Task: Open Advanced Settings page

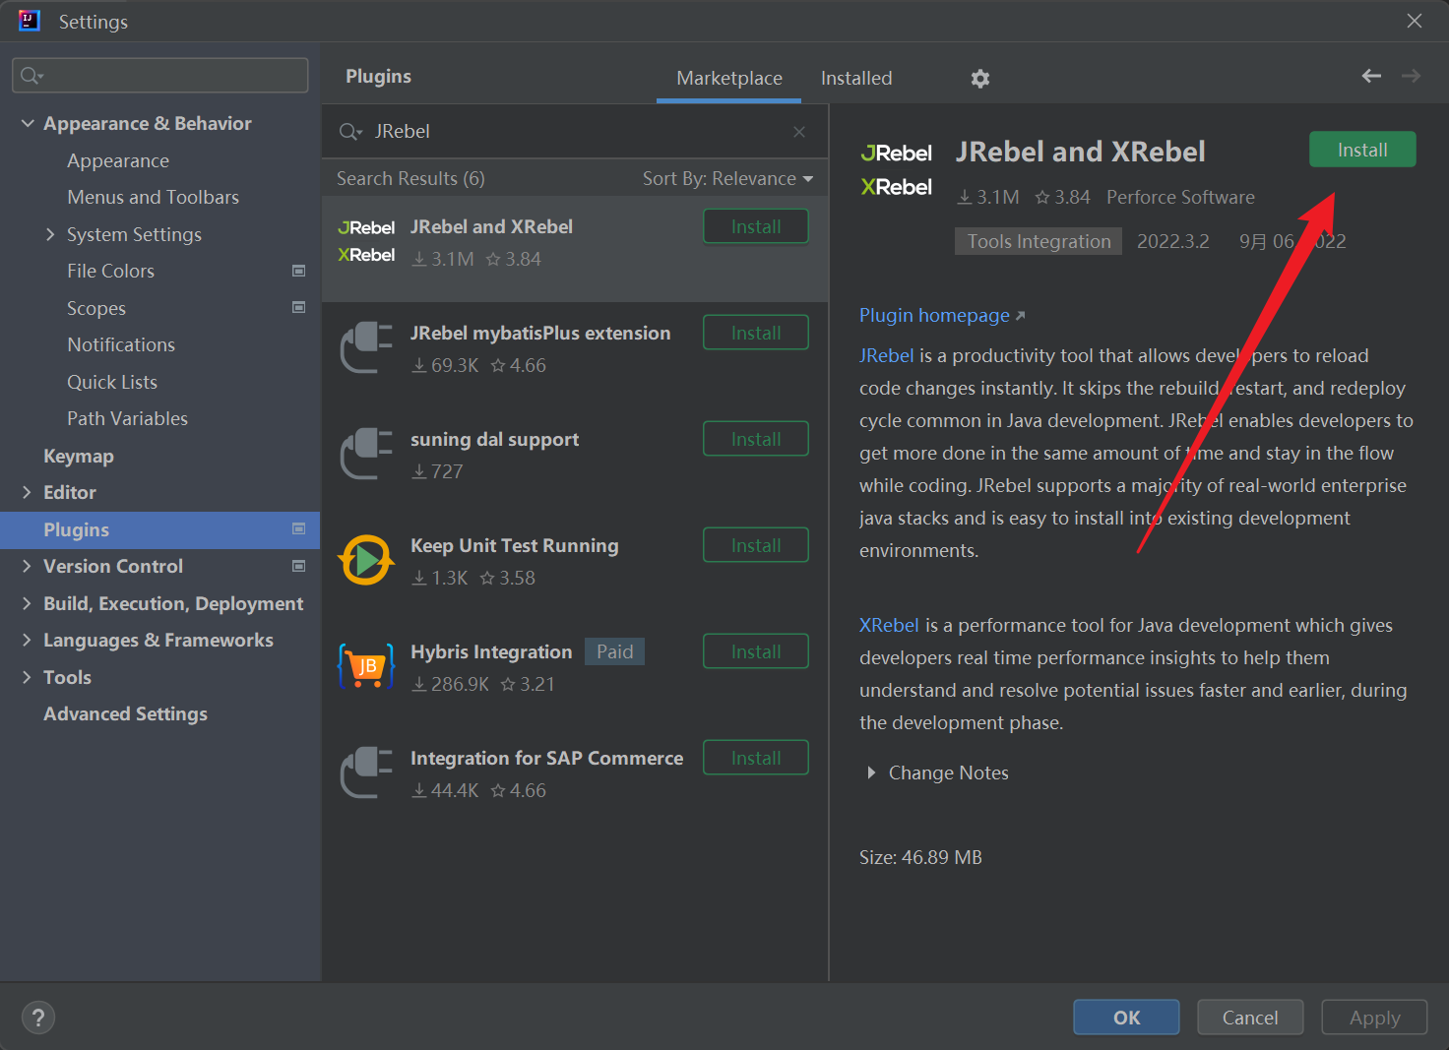Action: click(125, 713)
